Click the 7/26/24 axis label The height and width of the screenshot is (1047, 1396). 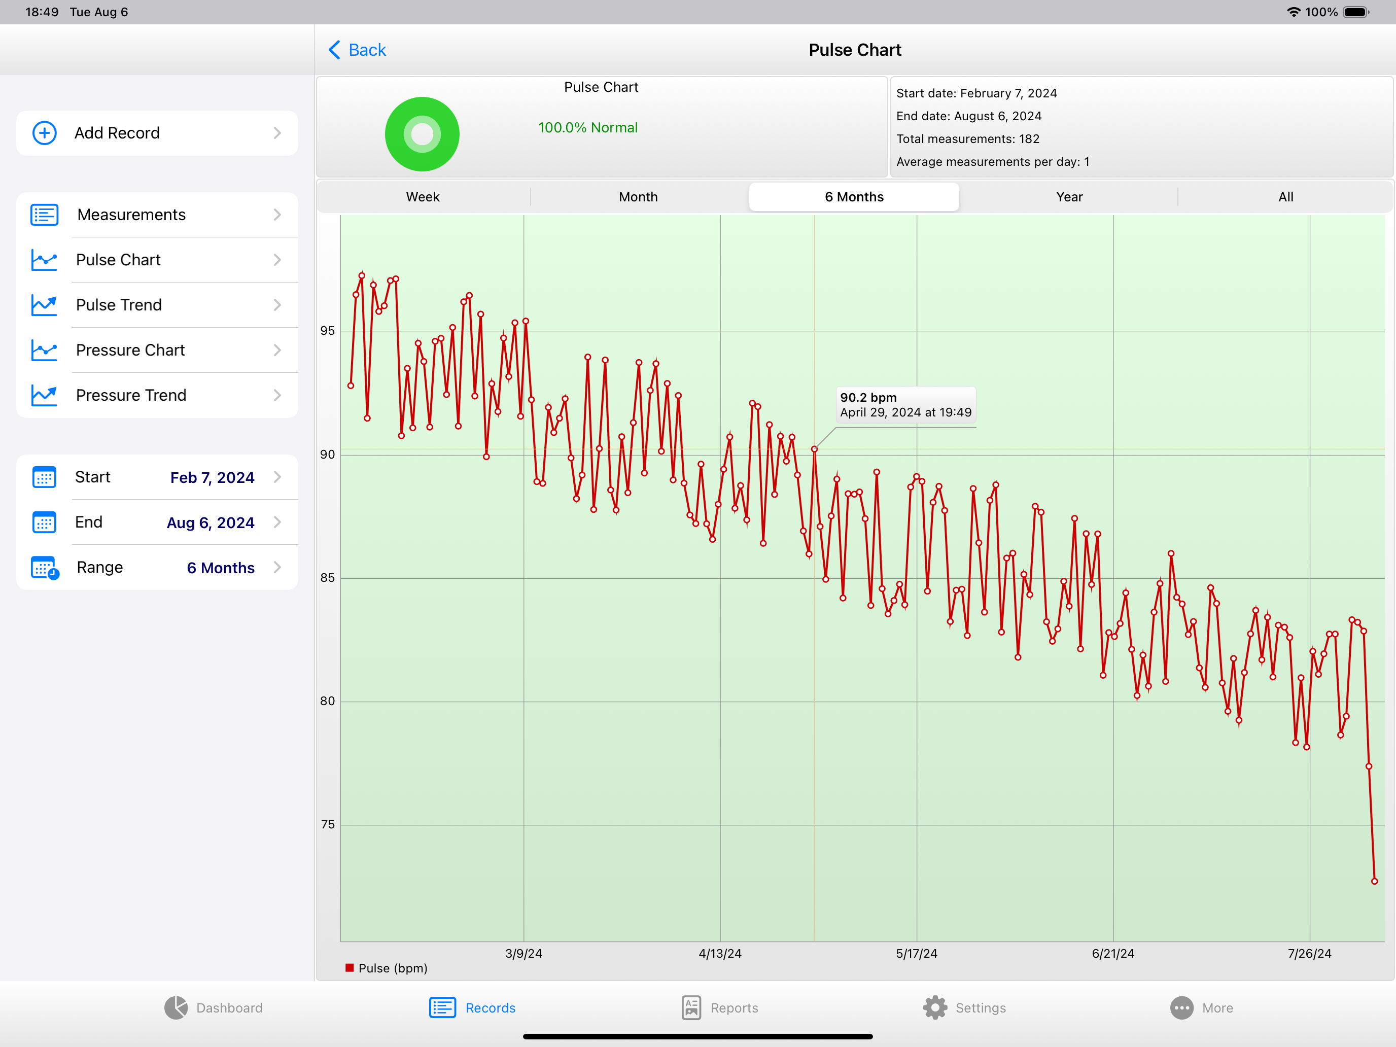[x=1310, y=954]
